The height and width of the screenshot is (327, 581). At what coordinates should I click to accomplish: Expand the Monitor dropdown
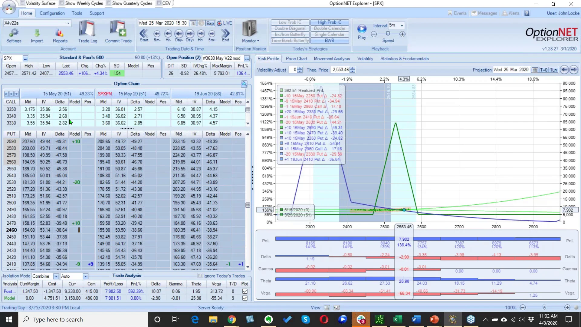pyautogui.click(x=250, y=41)
